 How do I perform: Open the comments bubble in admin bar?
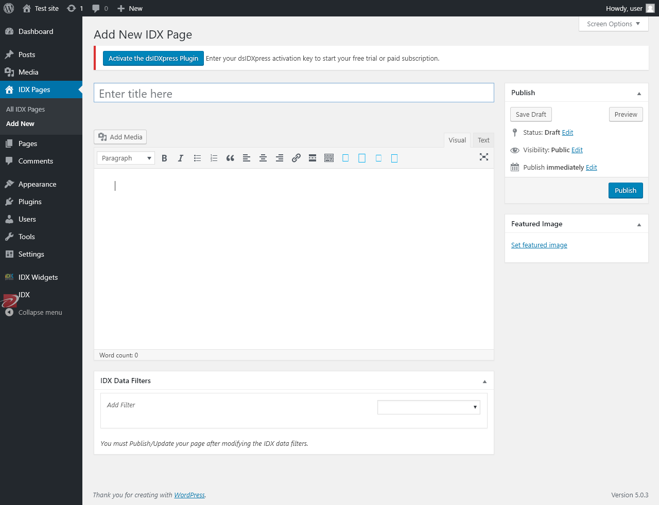click(100, 8)
